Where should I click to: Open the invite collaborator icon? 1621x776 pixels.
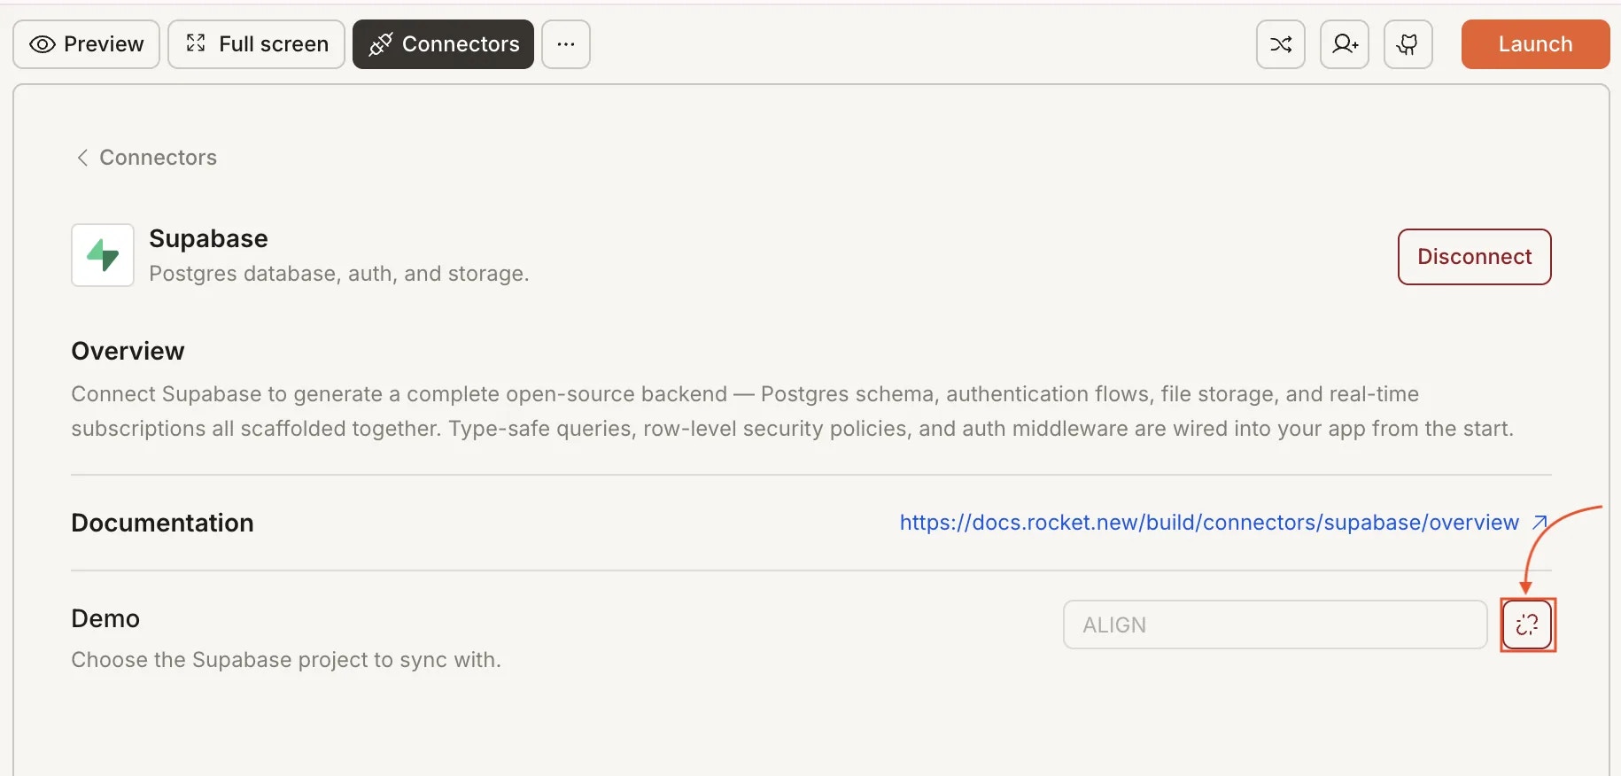coord(1344,44)
